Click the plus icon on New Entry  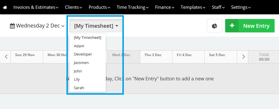click(232, 26)
